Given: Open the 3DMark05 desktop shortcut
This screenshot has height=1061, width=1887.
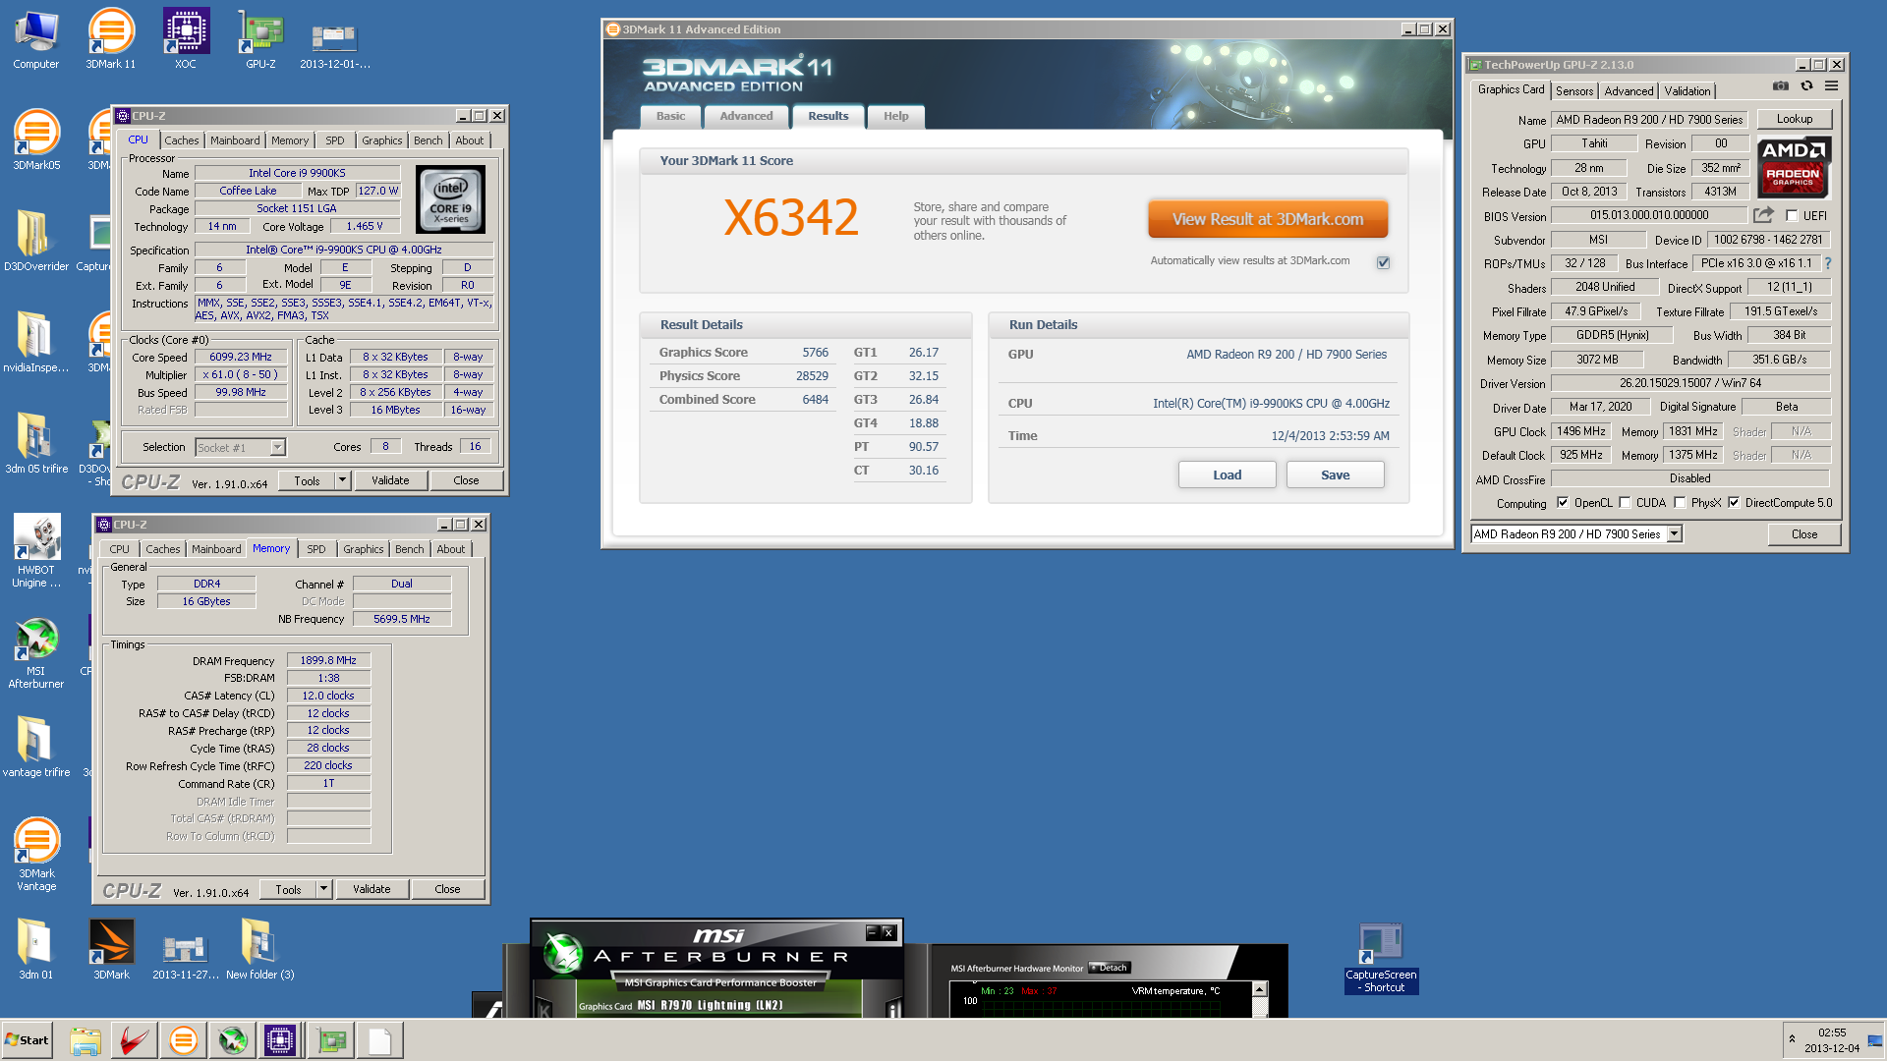Looking at the screenshot, I should 36,140.
